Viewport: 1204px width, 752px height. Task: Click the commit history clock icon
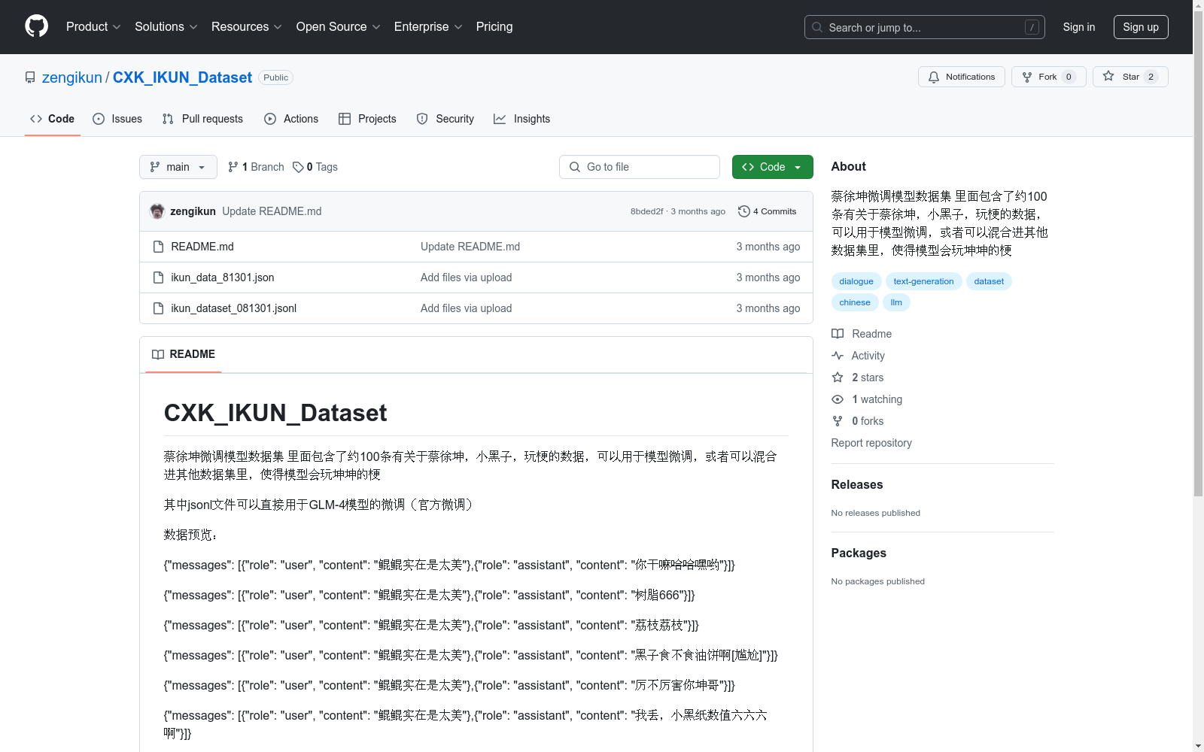[x=744, y=211]
